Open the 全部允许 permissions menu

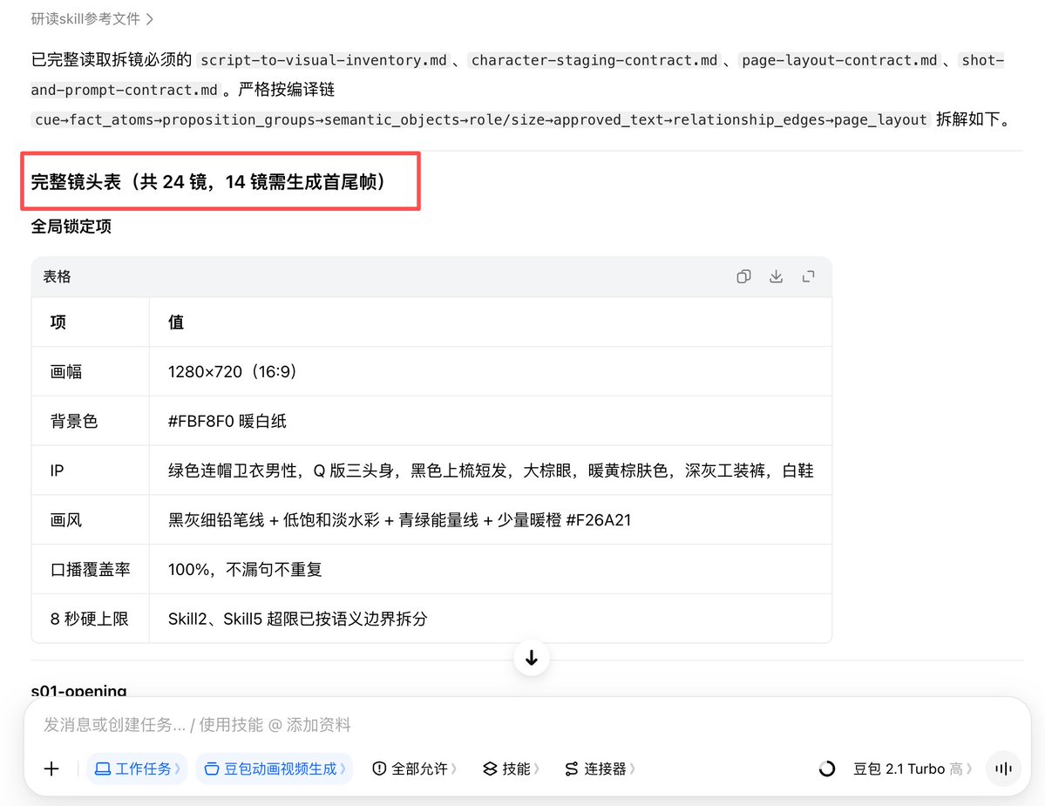pyautogui.click(x=414, y=769)
